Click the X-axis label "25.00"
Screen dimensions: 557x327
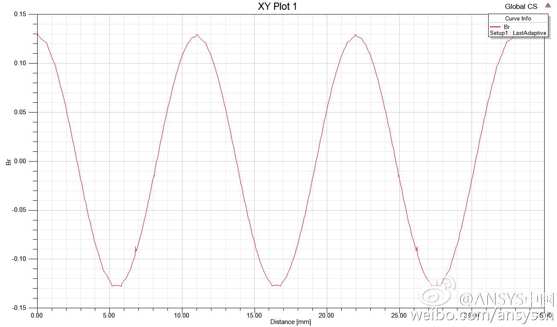tap(399, 315)
